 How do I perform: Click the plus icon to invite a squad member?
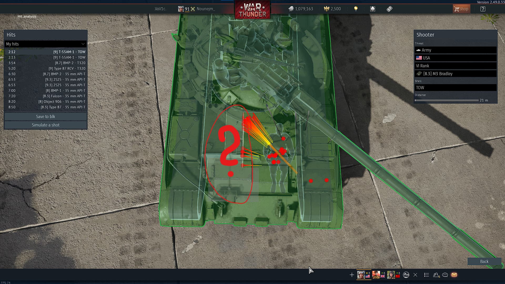[352, 275]
